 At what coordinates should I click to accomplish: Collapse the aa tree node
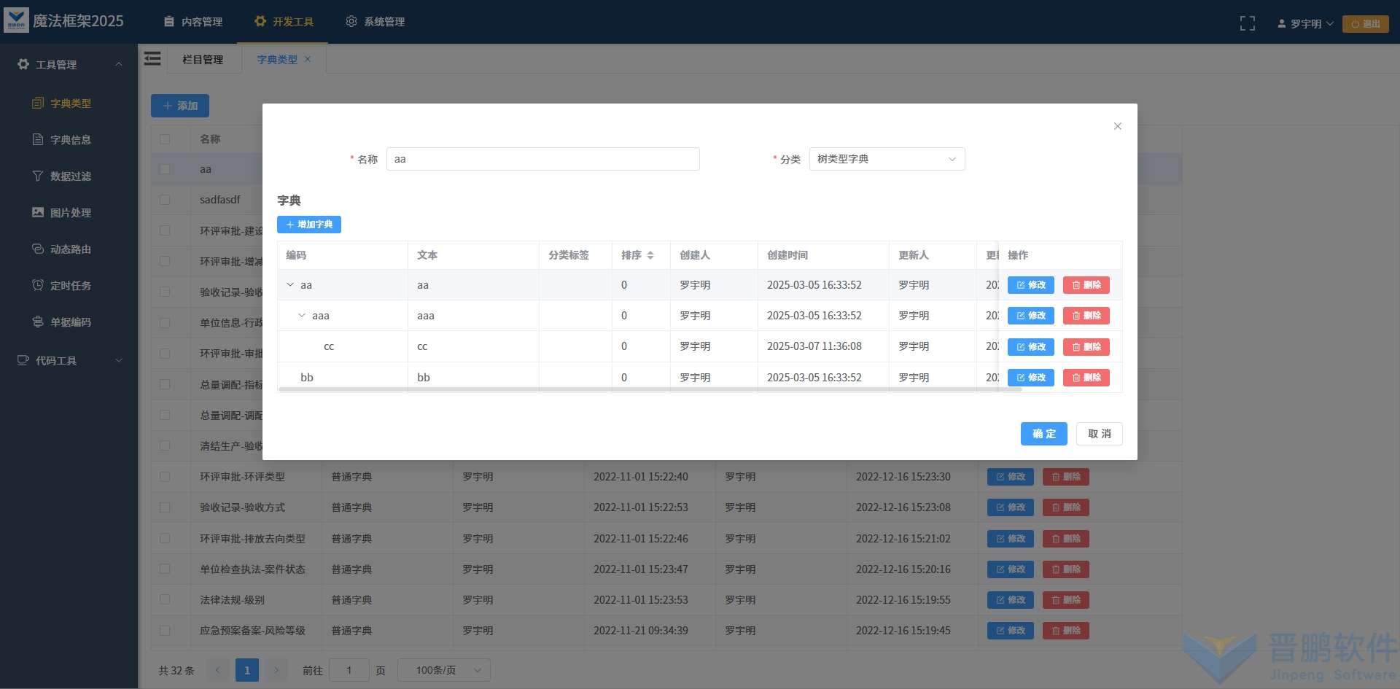click(x=290, y=285)
